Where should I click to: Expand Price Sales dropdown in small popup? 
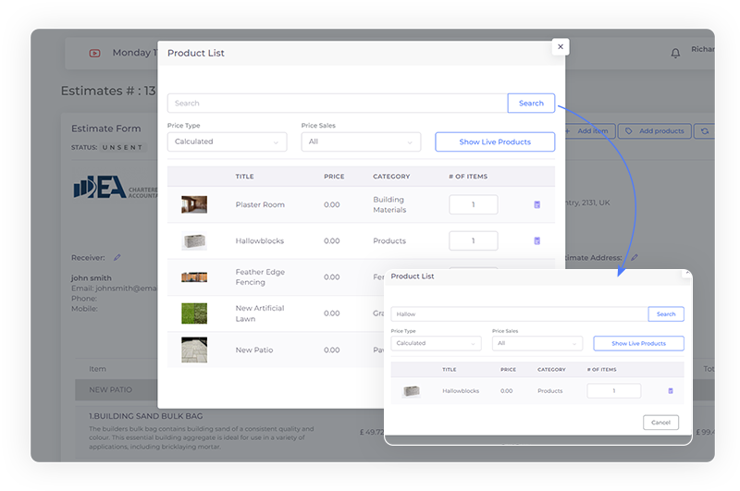click(537, 343)
